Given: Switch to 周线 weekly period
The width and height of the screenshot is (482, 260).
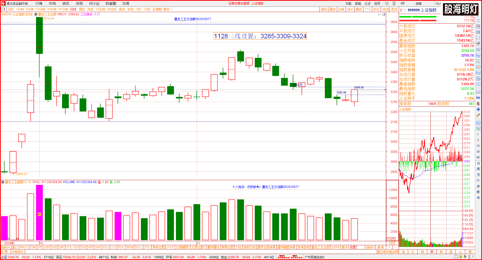Looking at the screenshot, I should pos(82,9).
